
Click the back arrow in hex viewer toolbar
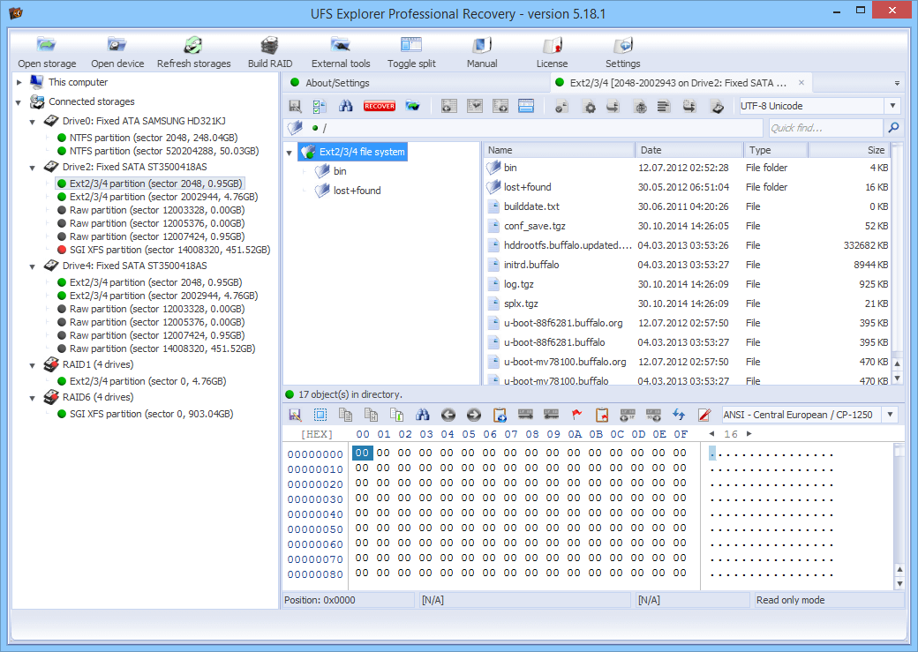[x=448, y=415]
